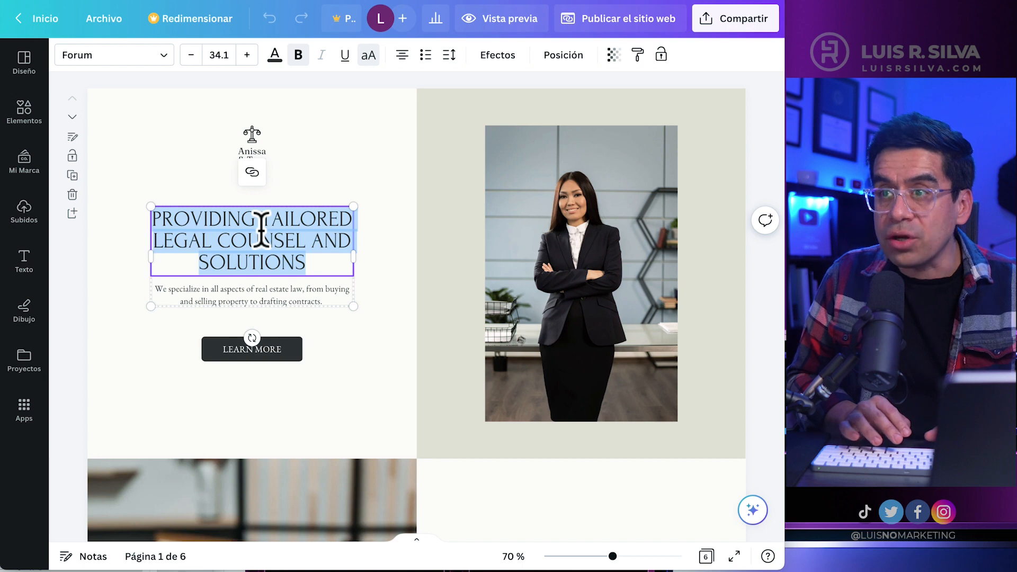Click link icon above heading
1017x572 pixels.
pos(252,172)
